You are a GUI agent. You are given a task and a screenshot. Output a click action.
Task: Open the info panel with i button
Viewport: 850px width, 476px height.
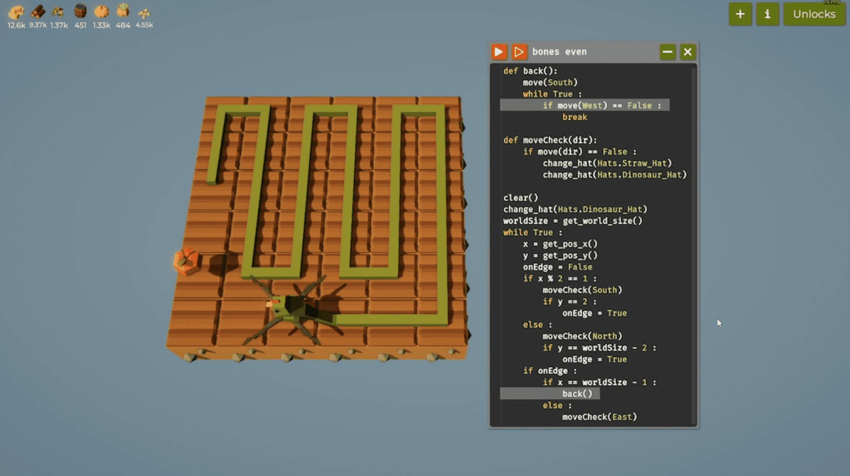point(767,14)
